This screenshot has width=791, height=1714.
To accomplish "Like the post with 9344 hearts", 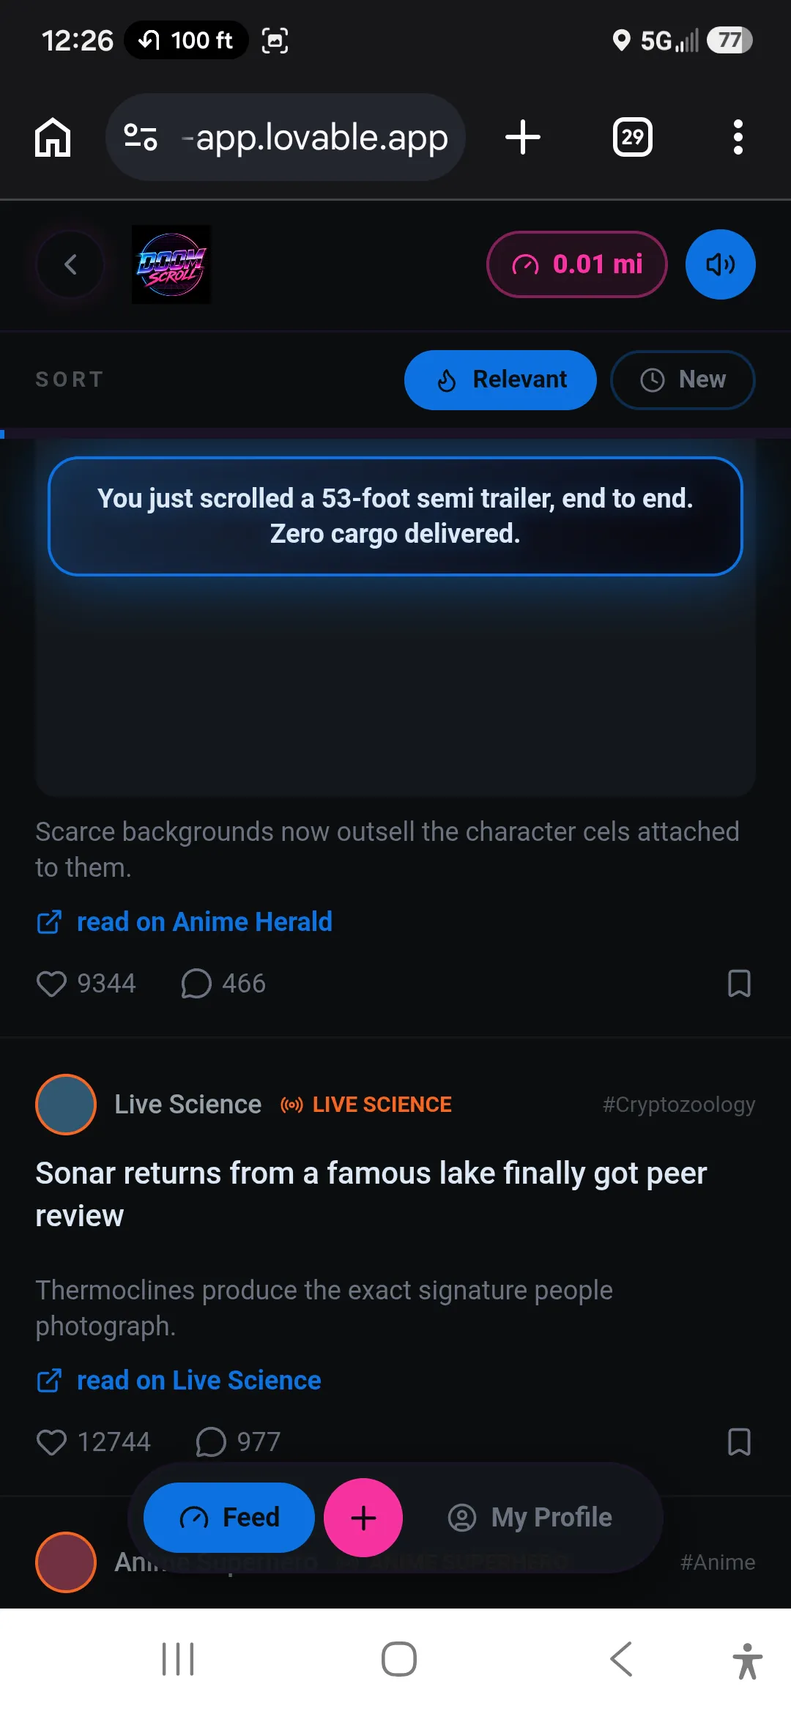I will [x=51, y=984].
